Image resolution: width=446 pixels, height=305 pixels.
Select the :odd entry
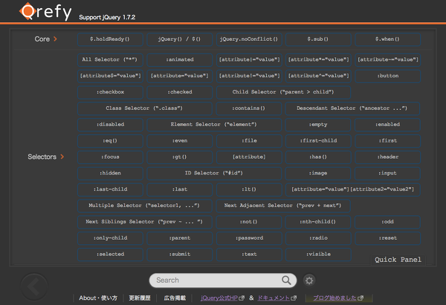click(x=388, y=221)
